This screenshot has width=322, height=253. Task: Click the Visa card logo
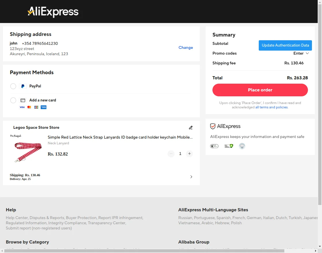coord(22,107)
